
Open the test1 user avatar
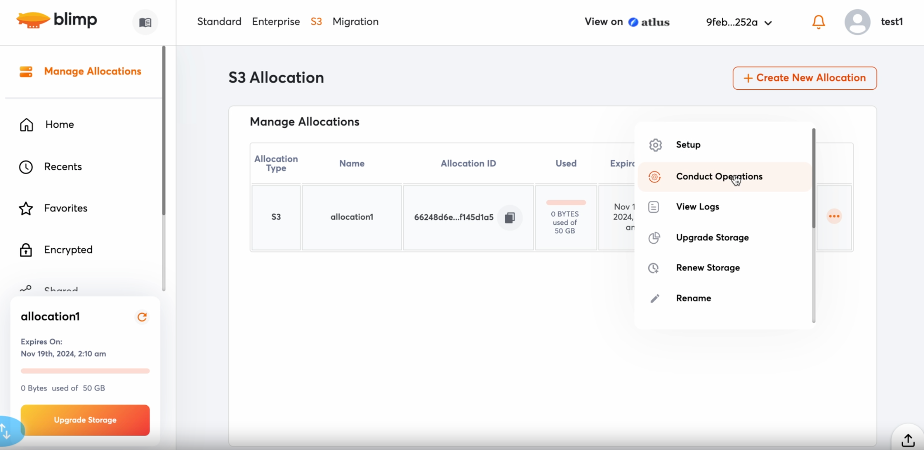tap(857, 22)
